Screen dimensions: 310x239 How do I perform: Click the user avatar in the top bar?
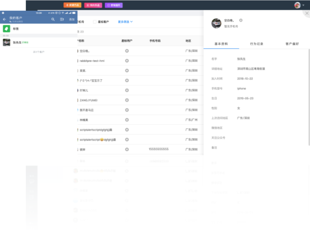(x=297, y=5)
